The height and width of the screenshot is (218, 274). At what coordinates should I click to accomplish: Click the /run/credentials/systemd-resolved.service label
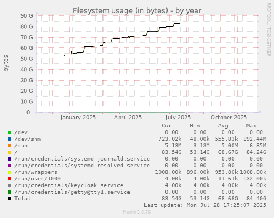pyautogui.click(x=82, y=166)
